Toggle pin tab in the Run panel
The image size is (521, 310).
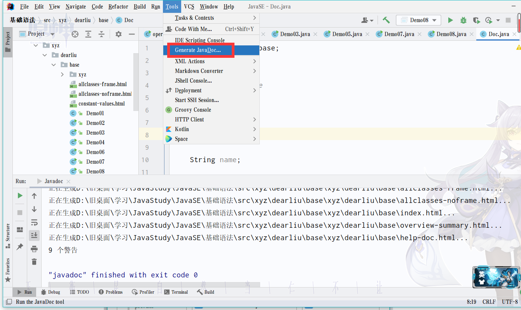pos(20,247)
